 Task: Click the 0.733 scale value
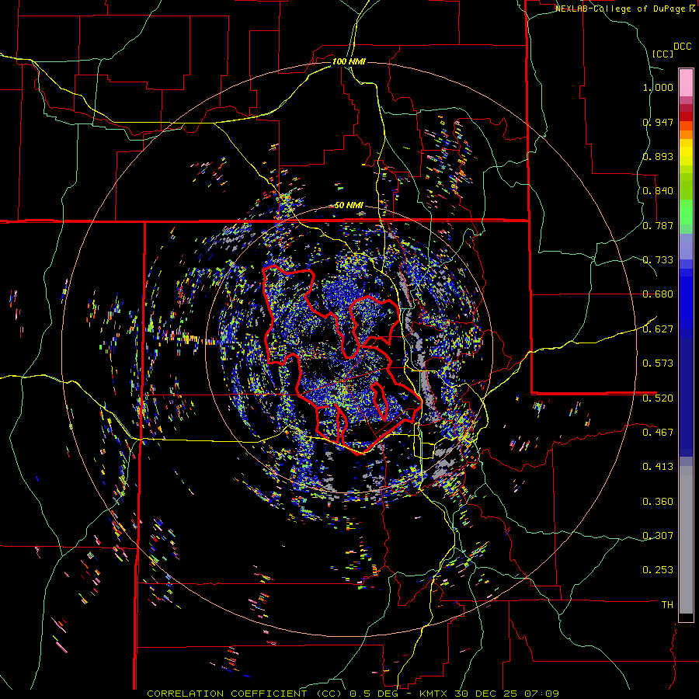658,260
